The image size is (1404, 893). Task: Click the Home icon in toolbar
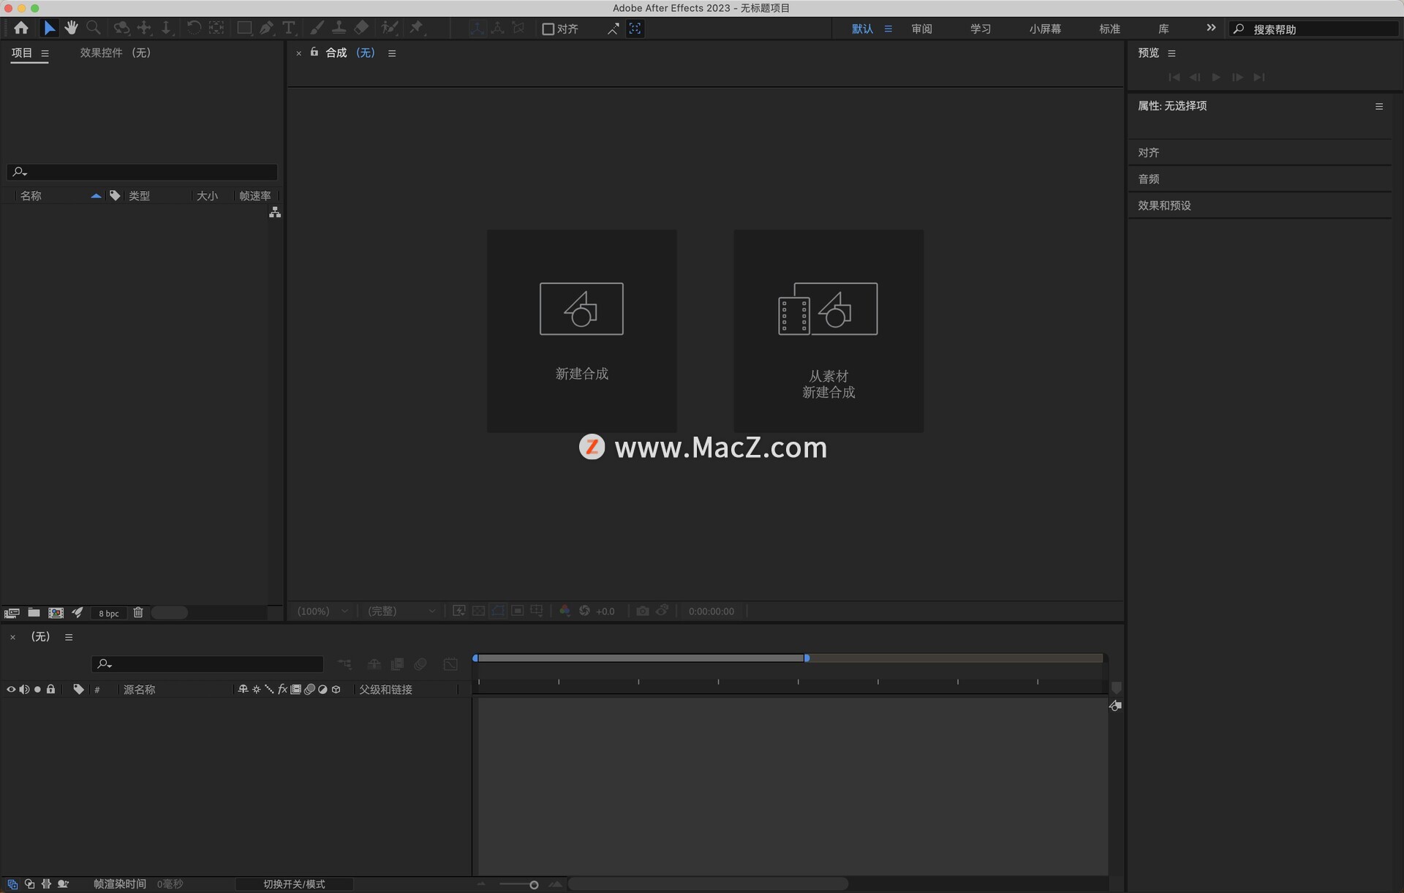[21, 28]
